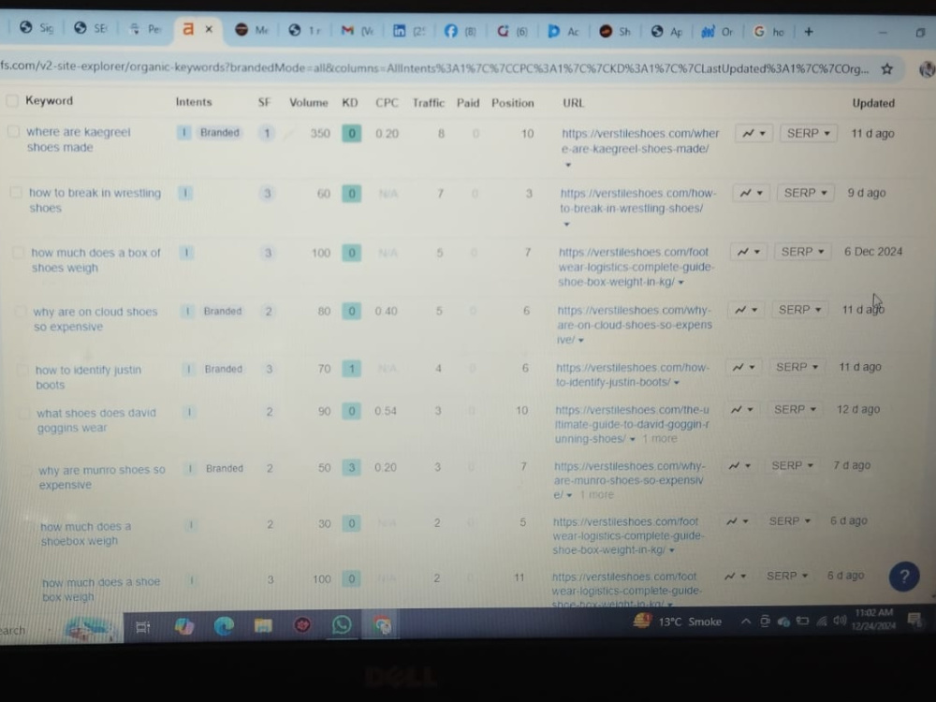Viewport: 936px width, 702px height.
Task: Open the how-to-break-in-wrestling-shoes URL link
Action: (x=636, y=200)
